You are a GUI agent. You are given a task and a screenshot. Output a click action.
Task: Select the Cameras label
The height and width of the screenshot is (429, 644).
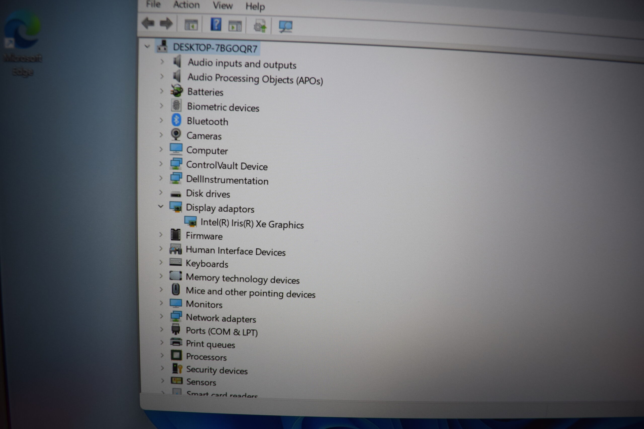click(204, 136)
